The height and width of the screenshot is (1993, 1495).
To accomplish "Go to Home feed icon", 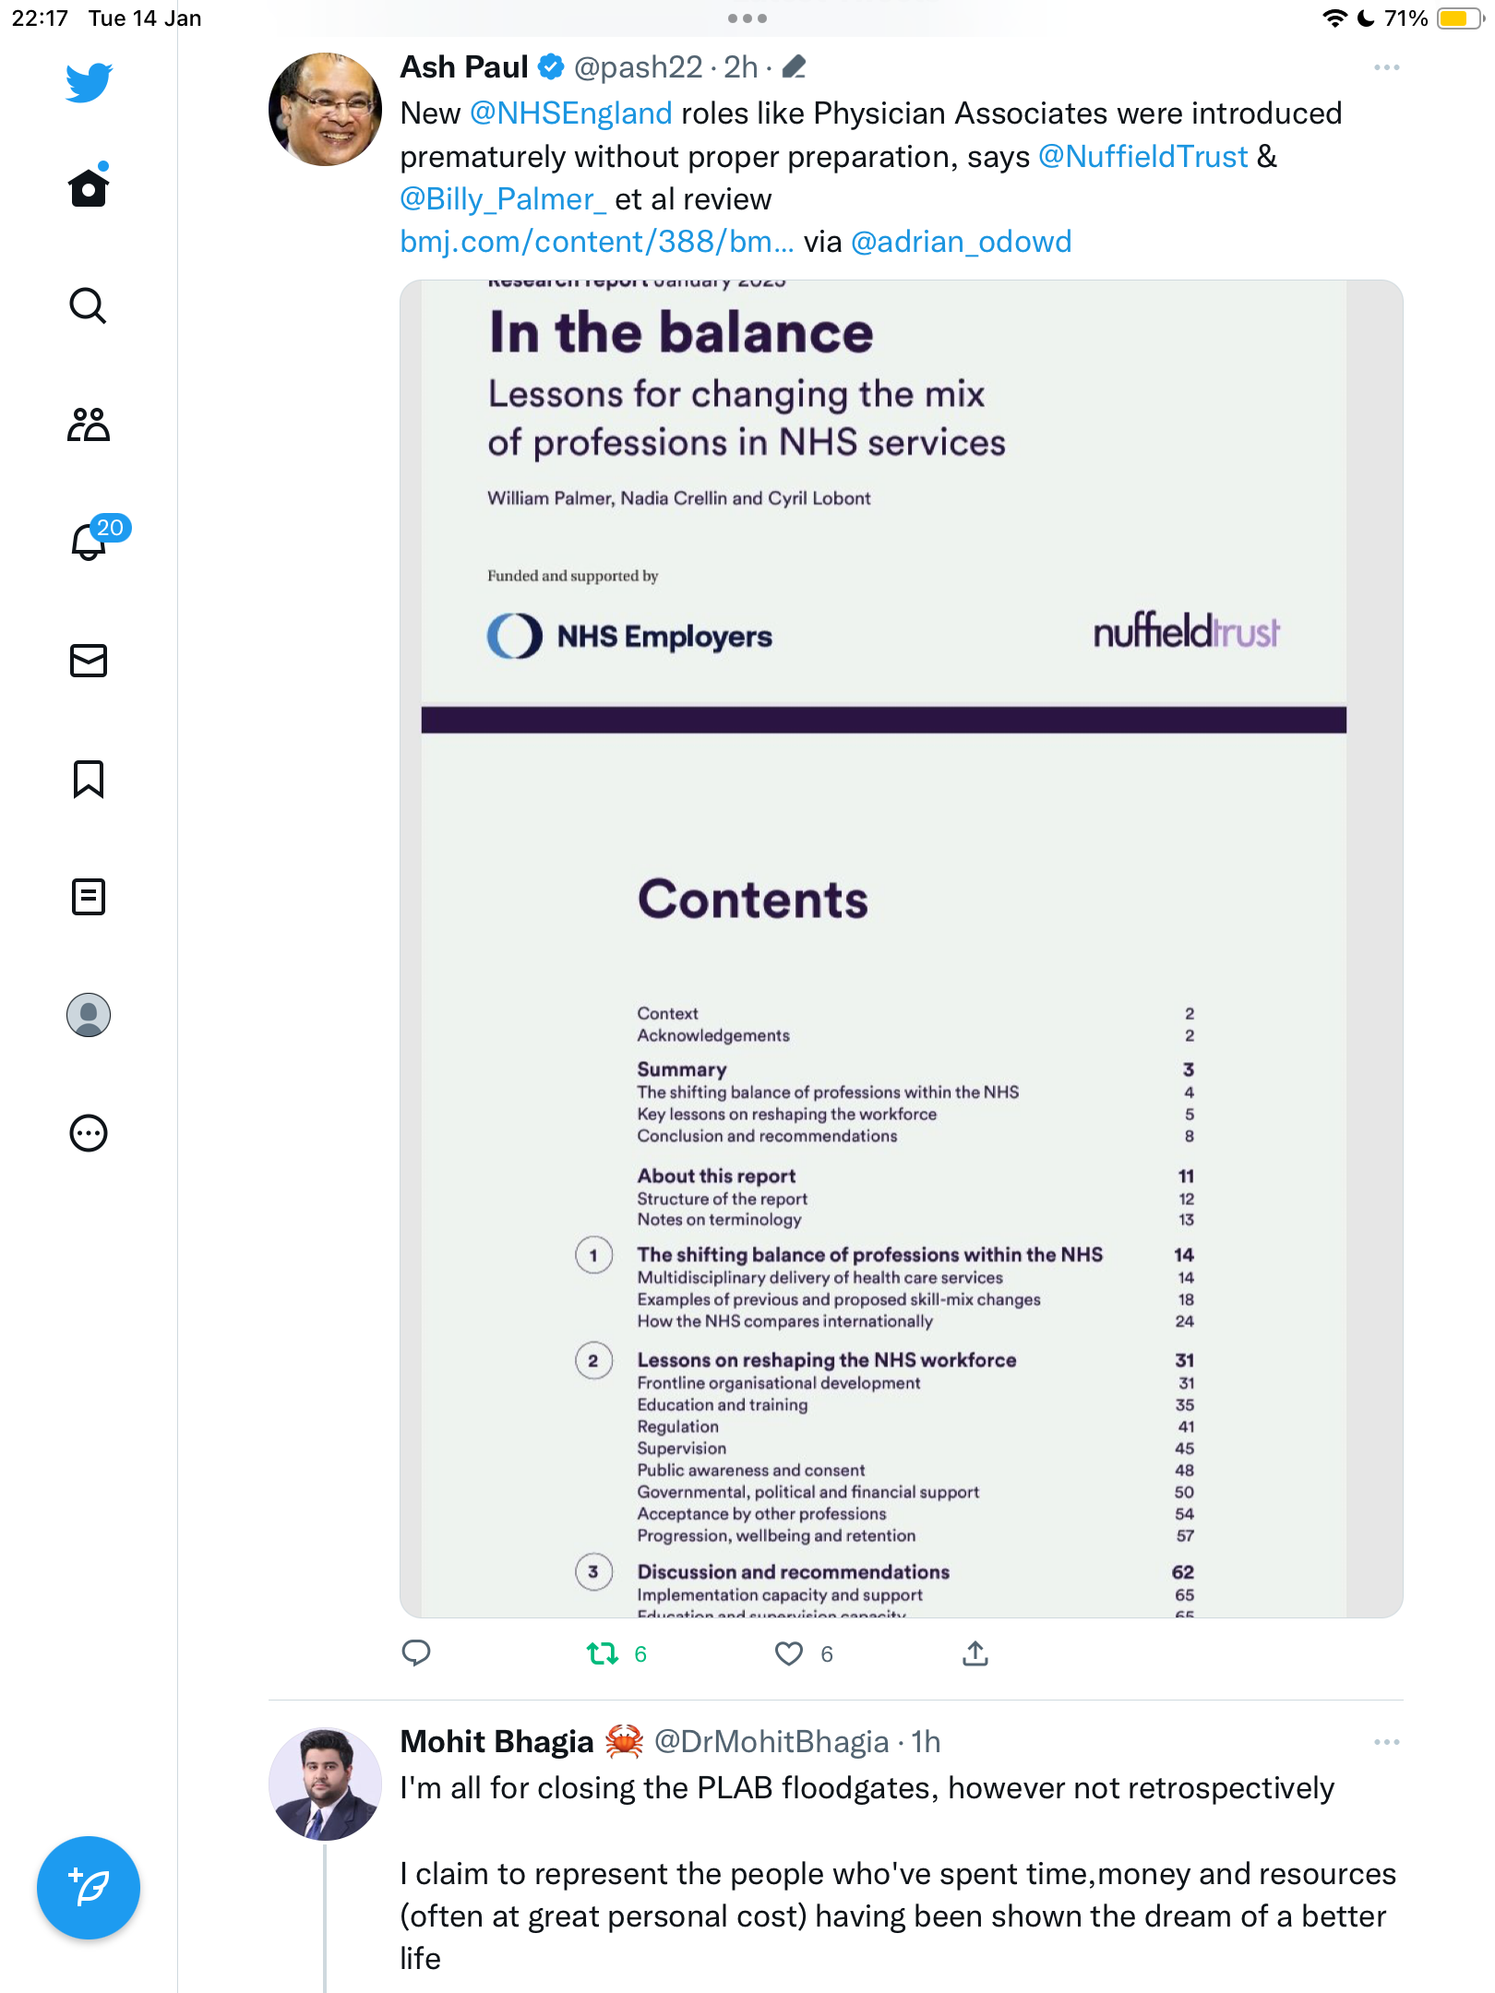I will pos(89,186).
